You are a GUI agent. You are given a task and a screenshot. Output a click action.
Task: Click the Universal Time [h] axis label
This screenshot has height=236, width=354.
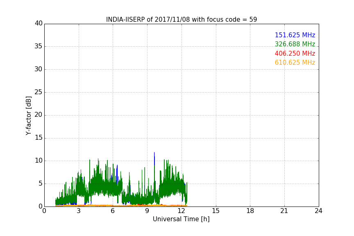pyautogui.click(x=181, y=219)
